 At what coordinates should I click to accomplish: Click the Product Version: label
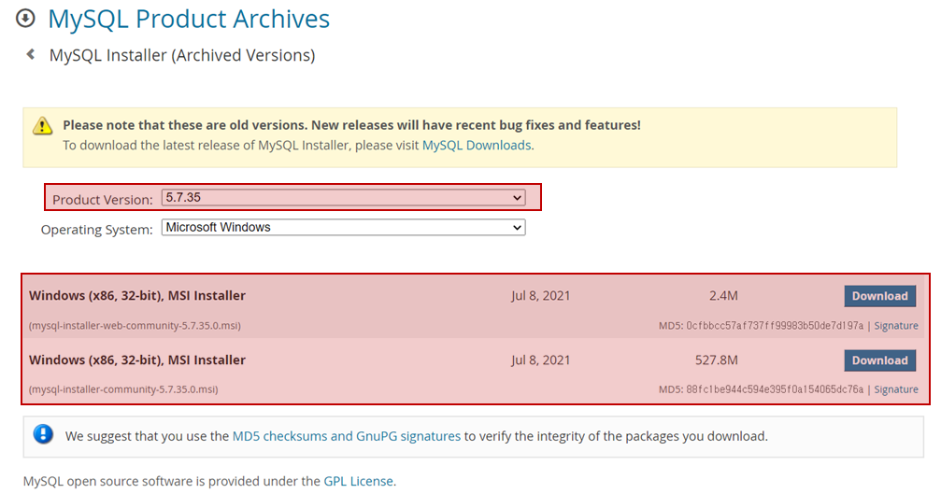tap(103, 200)
